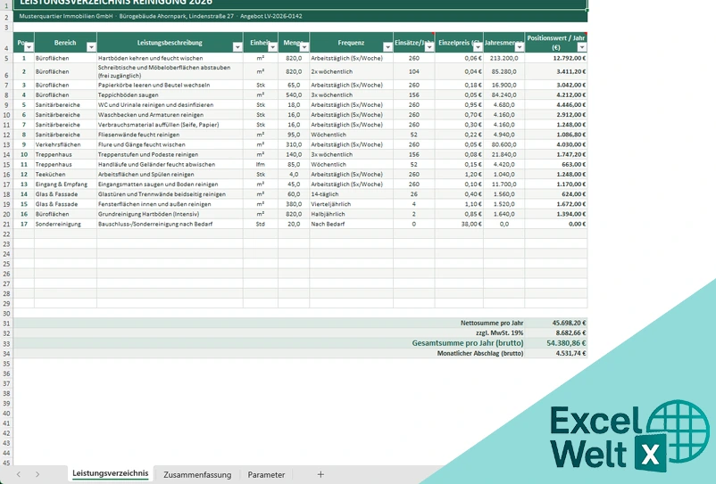Open the Einzelpreis filter dropdown
The height and width of the screenshot is (484, 716).
pyautogui.click(x=478, y=47)
